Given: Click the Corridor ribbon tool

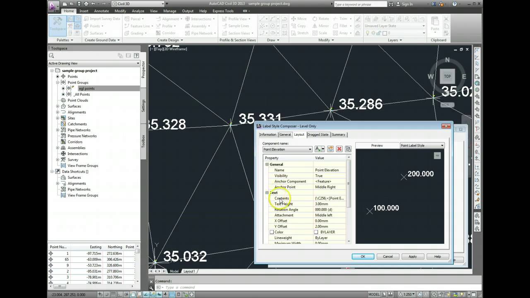Looking at the screenshot, I should [165, 33].
